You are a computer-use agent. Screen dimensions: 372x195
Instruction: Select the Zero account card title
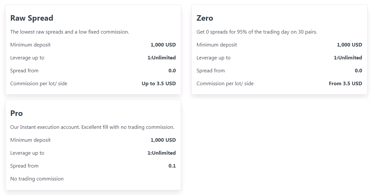[x=205, y=18]
